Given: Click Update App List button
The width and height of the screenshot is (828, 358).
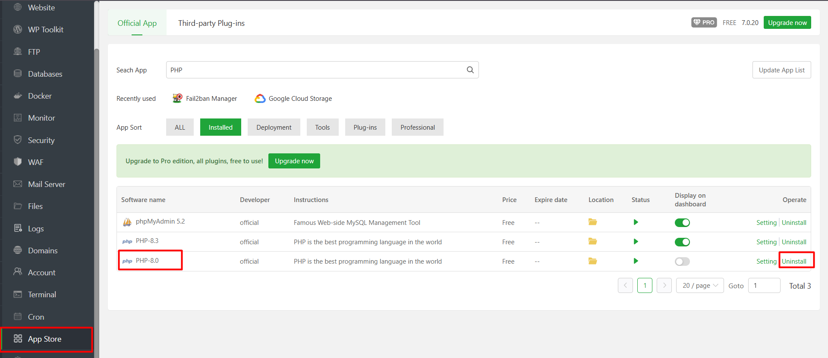Looking at the screenshot, I should [782, 70].
